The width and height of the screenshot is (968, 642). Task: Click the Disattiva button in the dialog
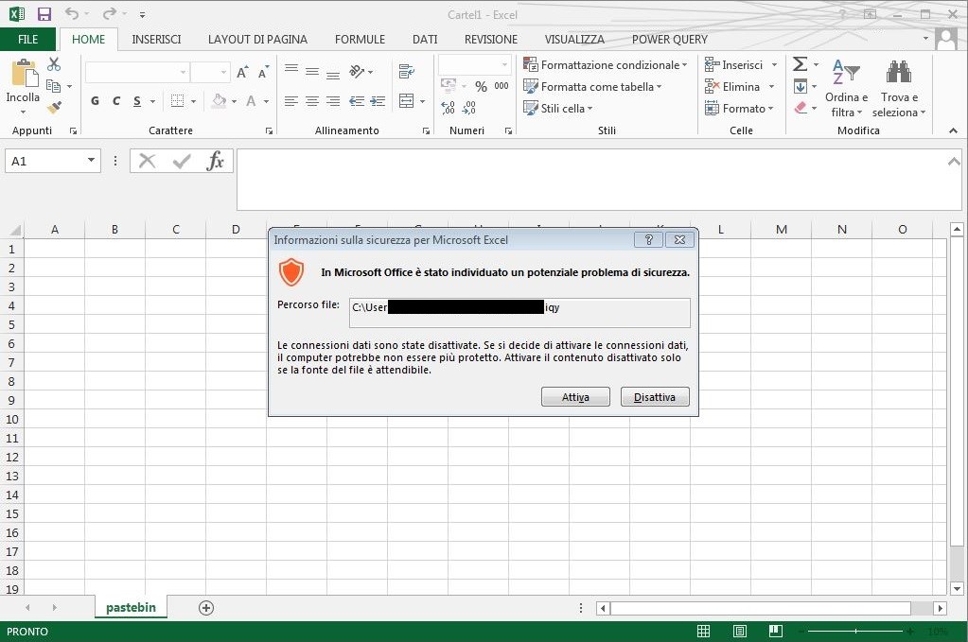tap(655, 397)
